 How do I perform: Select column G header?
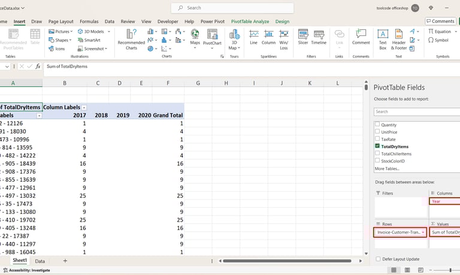[x=198, y=83]
